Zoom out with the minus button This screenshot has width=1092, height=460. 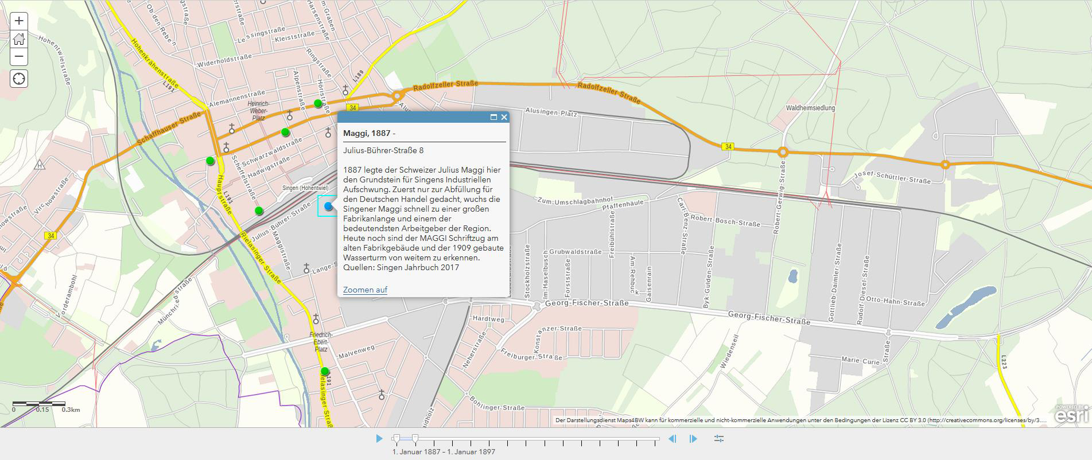click(19, 56)
